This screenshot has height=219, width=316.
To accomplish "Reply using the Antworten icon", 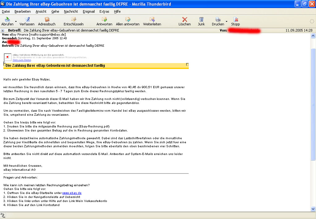I will tap(104, 19).
